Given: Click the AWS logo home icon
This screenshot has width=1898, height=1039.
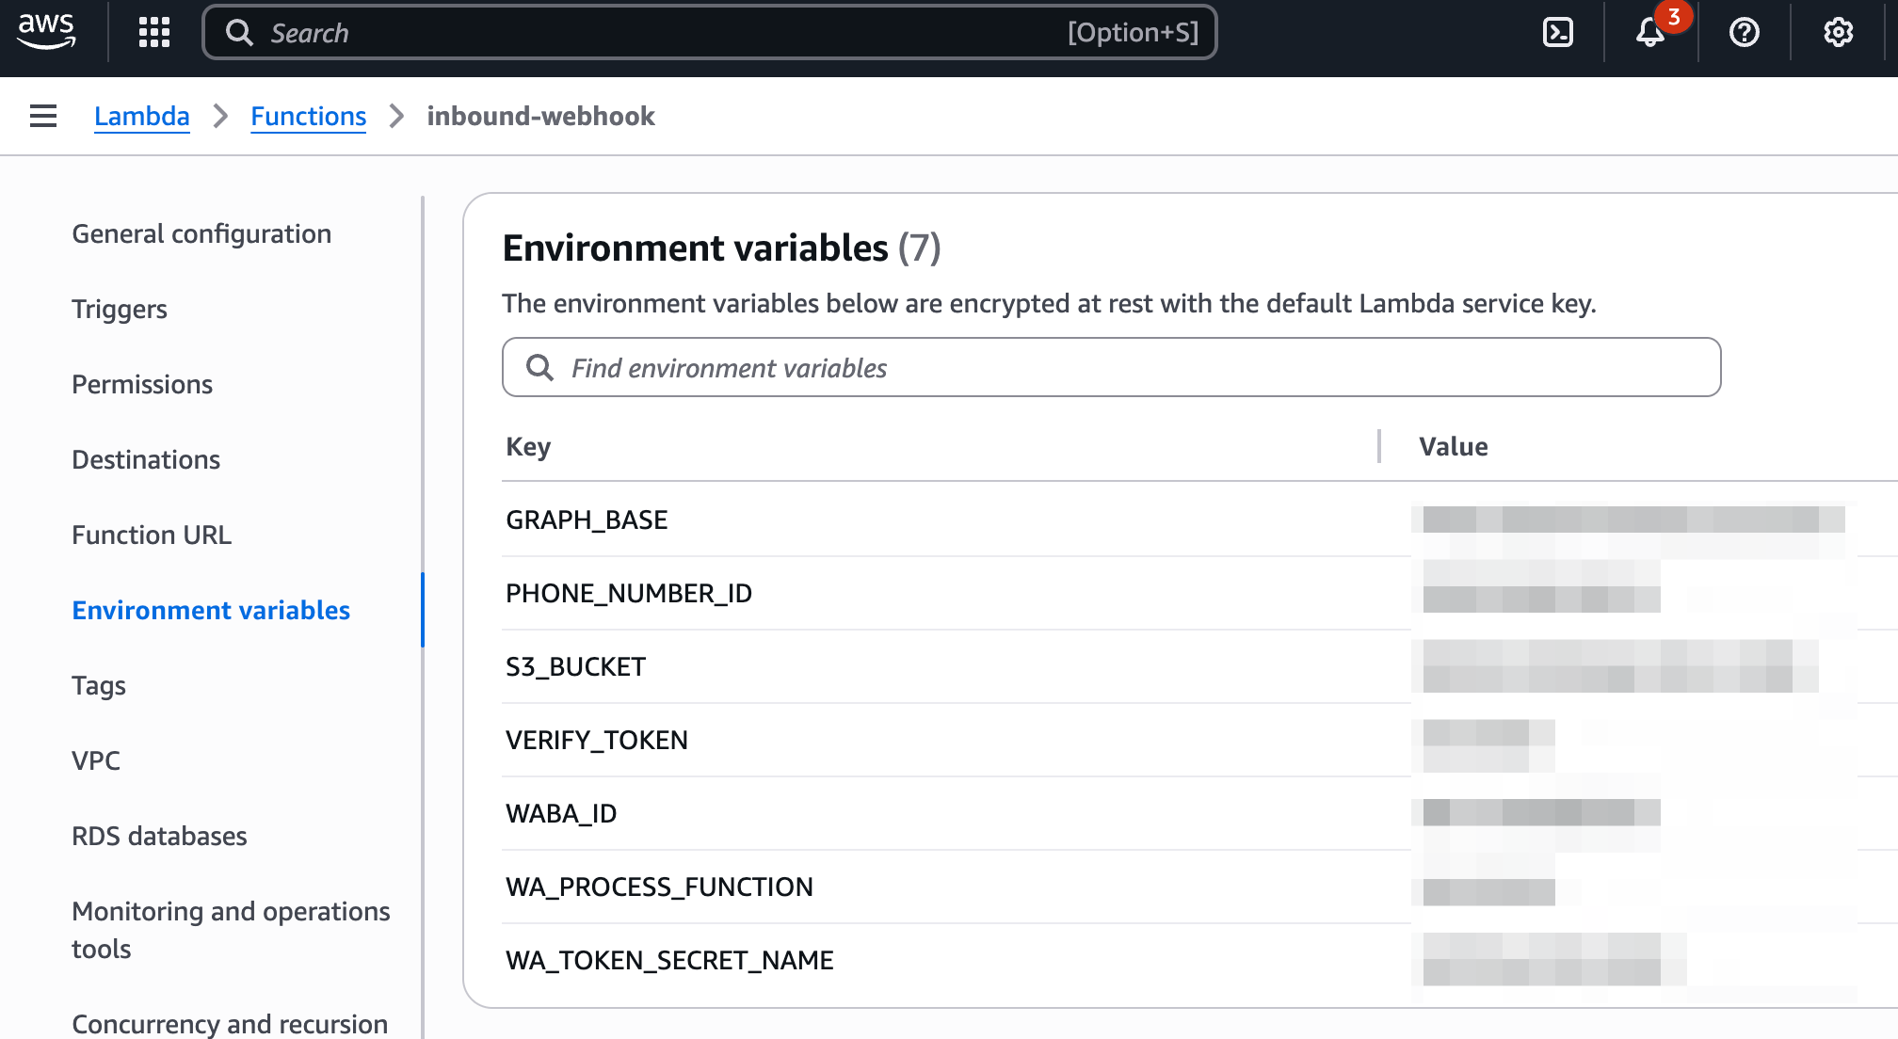Looking at the screenshot, I should pyautogui.click(x=46, y=32).
